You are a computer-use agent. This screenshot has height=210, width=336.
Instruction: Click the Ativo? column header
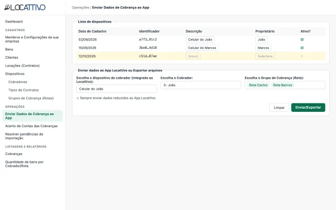[x=306, y=31]
